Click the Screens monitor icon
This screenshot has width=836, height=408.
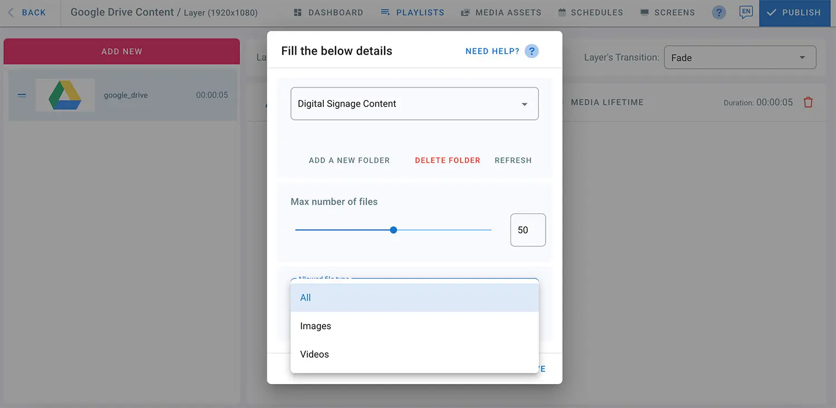point(644,12)
